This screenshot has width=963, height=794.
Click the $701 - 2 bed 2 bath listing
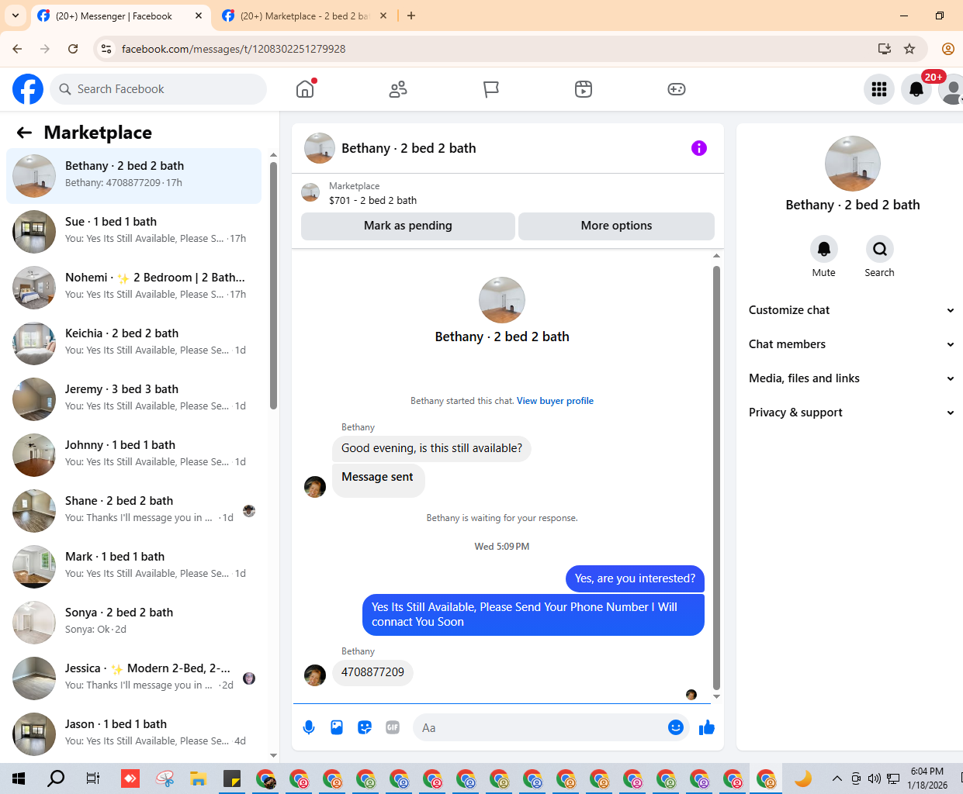pos(372,200)
